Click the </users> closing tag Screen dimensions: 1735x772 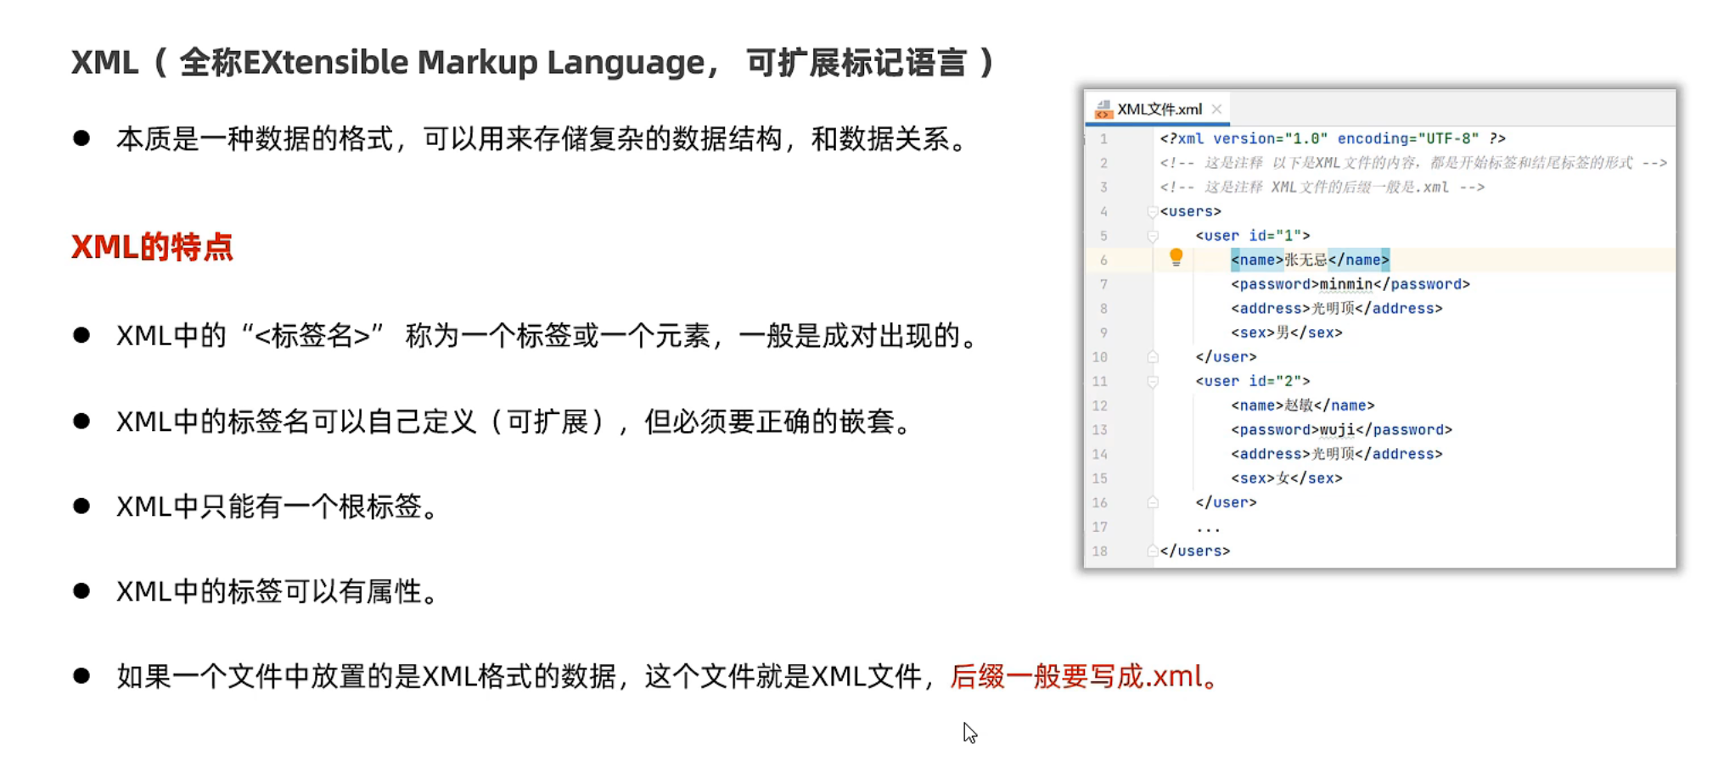1195,551
